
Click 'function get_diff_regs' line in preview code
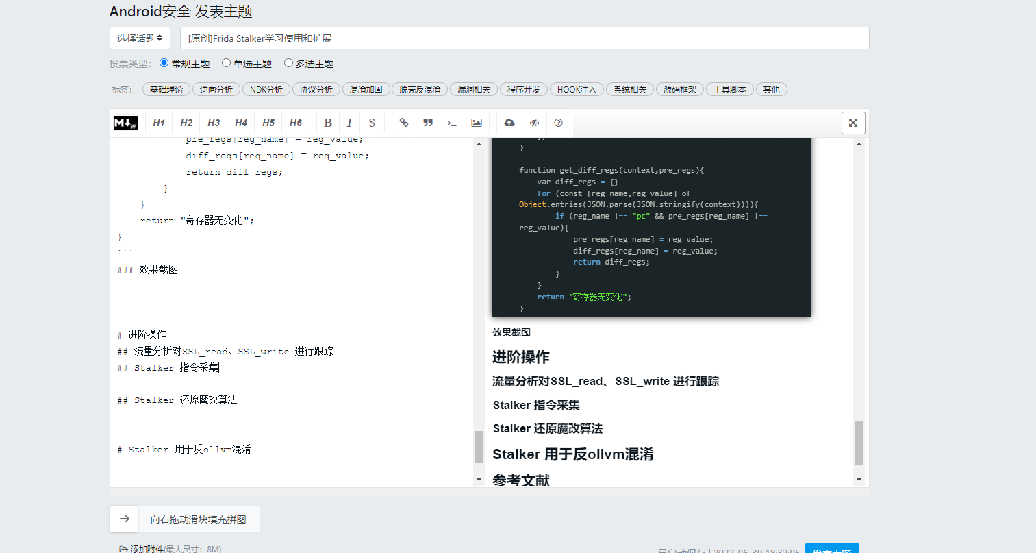(611, 170)
